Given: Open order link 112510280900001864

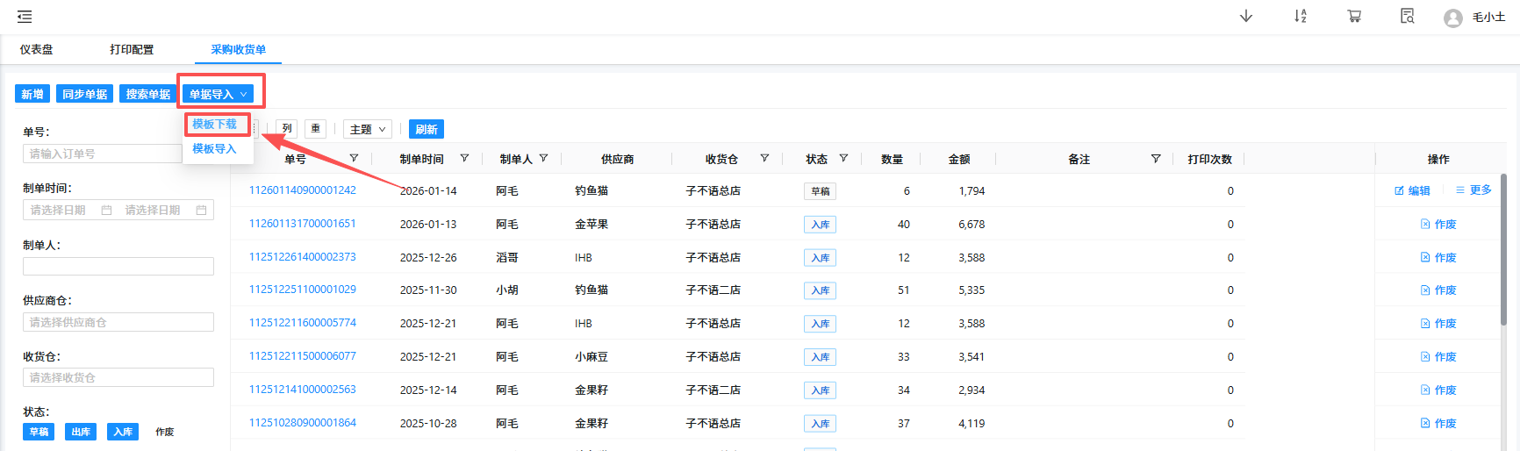Looking at the screenshot, I should (303, 423).
